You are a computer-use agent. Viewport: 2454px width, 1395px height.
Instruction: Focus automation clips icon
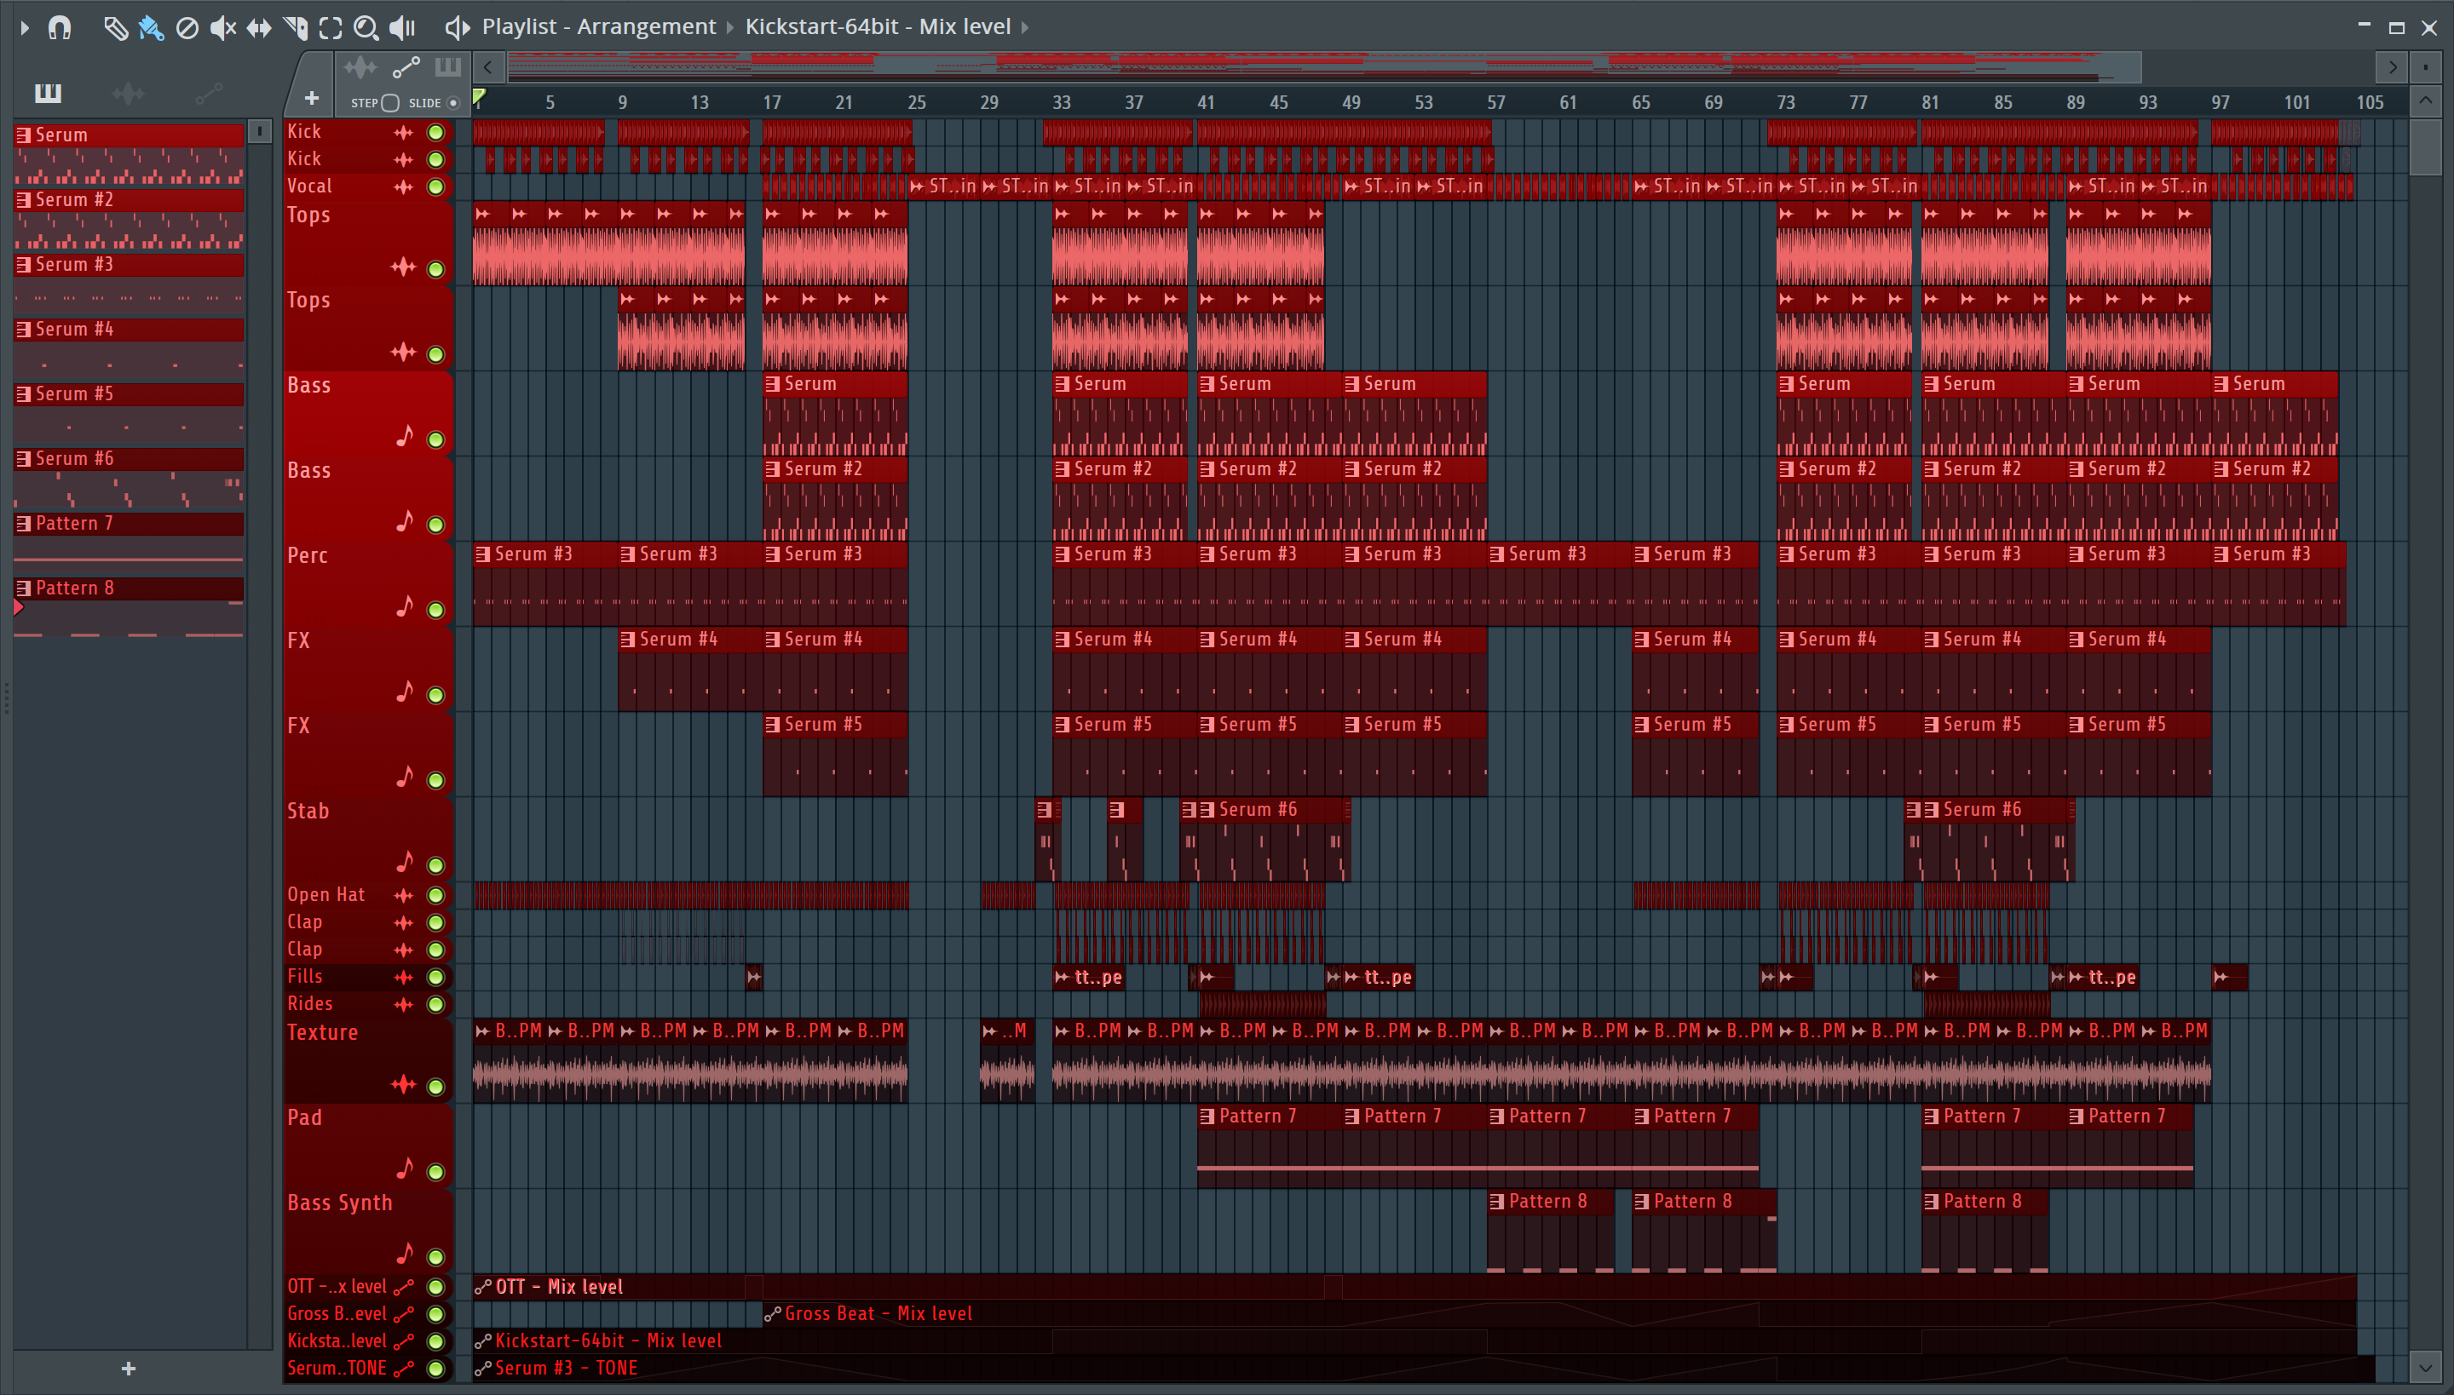coord(406,67)
